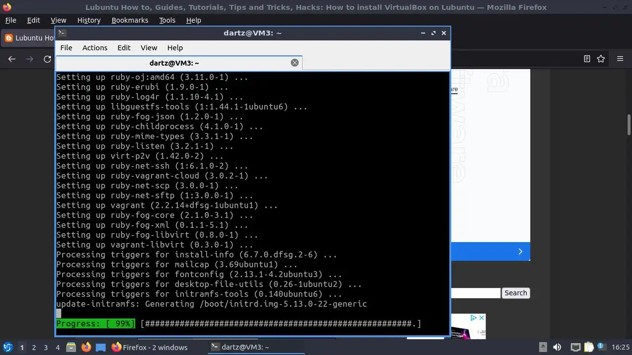Open the removable media eject tray icon
The image size is (632, 355).
tap(543, 347)
